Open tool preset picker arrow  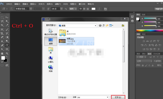(x=7, y=9)
